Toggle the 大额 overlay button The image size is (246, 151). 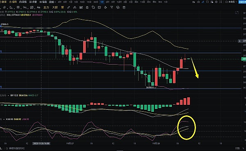55,7
